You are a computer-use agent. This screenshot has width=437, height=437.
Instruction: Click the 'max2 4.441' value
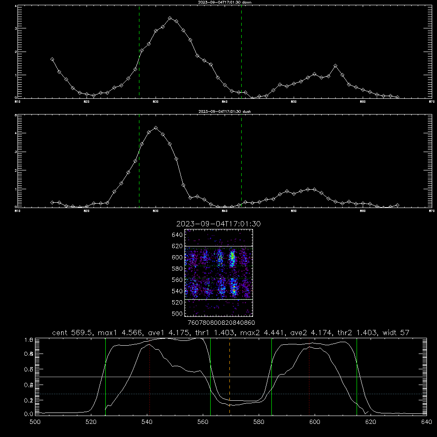click(263, 333)
